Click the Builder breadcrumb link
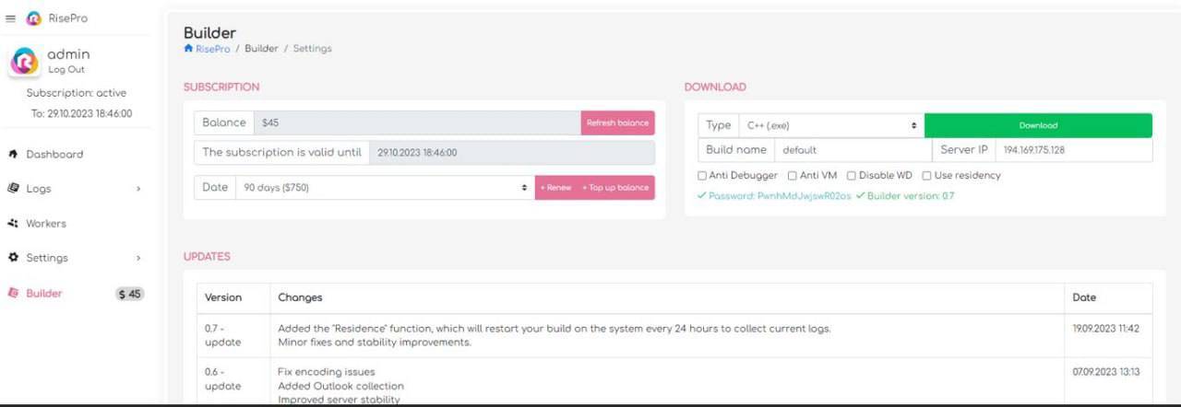Image resolution: width=1181 pixels, height=407 pixels. 261,48
